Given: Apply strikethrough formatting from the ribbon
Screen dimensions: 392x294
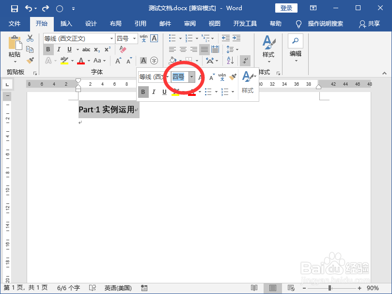Looking at the screenshot, I should coord(85,49).
